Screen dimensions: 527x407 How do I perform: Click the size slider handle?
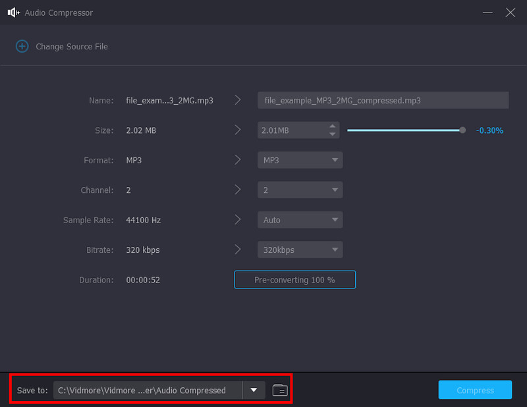pos(462,130)
